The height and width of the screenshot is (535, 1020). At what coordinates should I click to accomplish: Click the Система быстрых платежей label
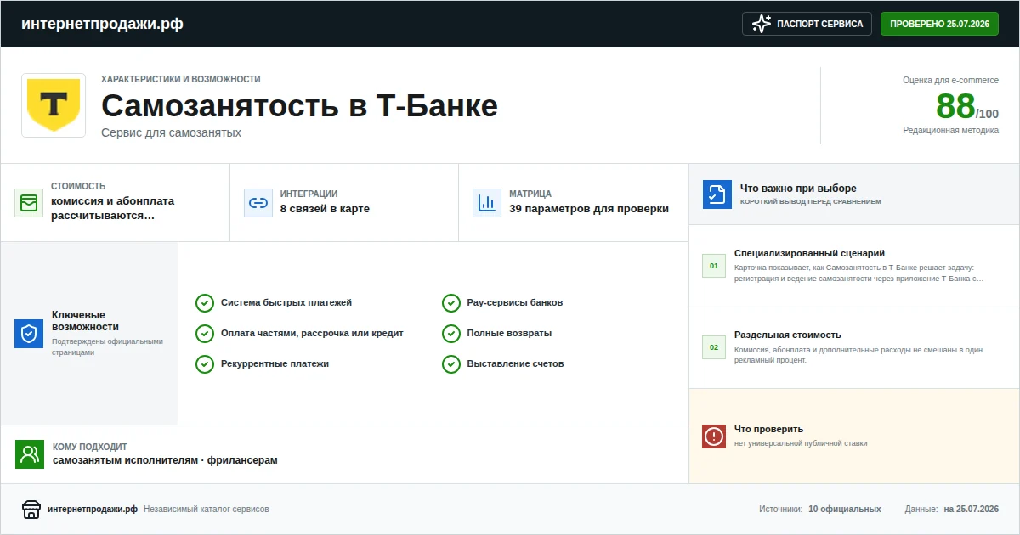click(286, 303)
